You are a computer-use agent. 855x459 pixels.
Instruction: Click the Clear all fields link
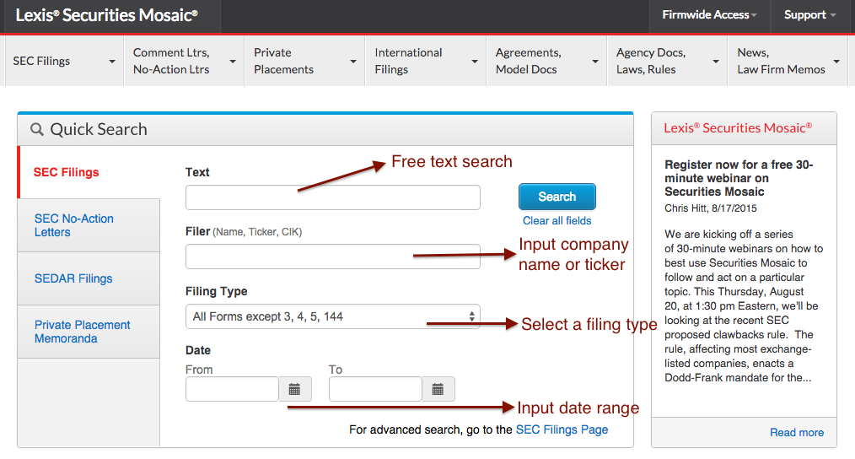557,220
